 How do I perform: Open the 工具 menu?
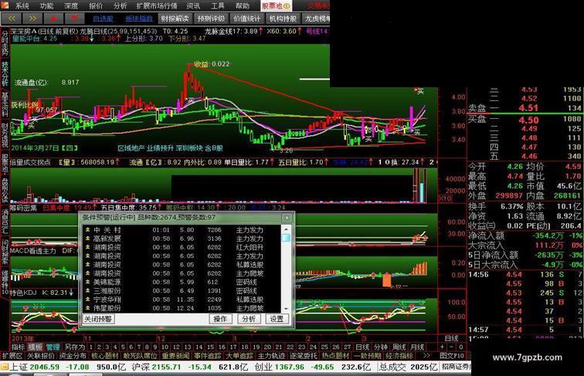point(218,5)
